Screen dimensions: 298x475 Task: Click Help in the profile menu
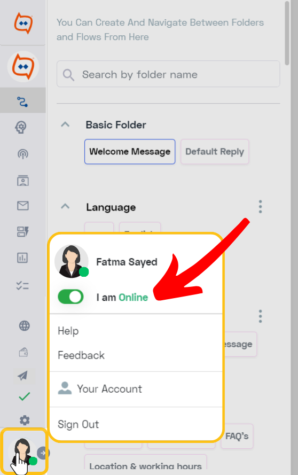click(x=68, y=331)
